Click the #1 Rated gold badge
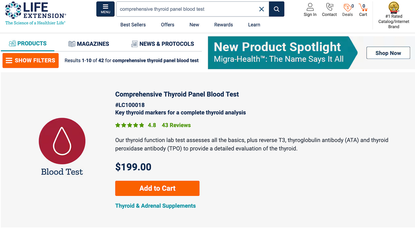This screenshot has width=415, height=232. (394, 8)
